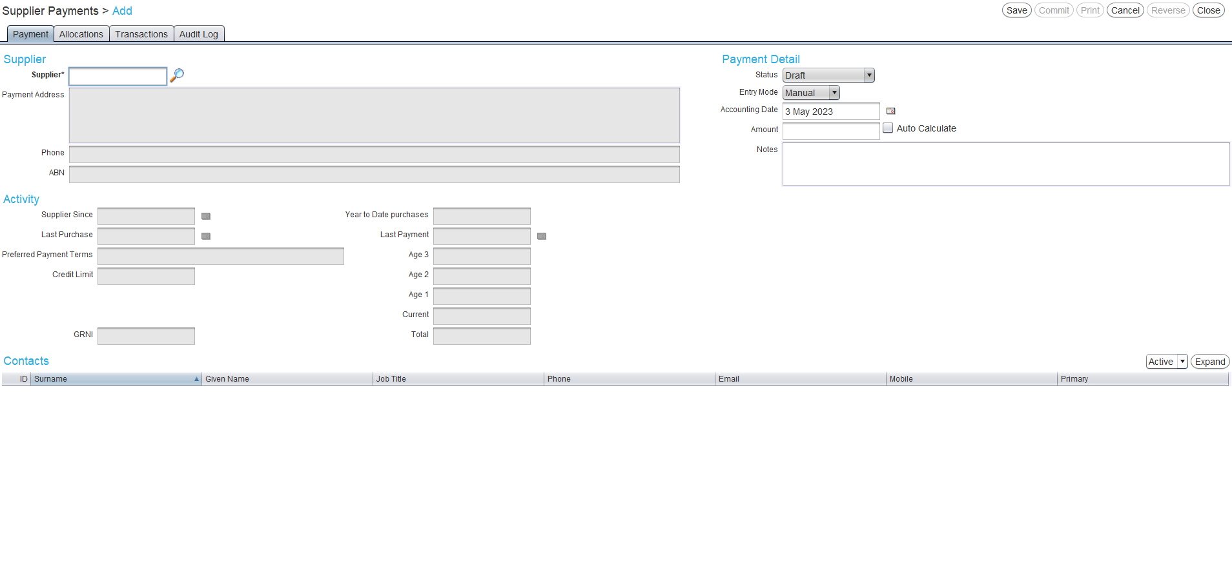Click Supplier Payments breadcrumb text

click(x=50, y=11)
